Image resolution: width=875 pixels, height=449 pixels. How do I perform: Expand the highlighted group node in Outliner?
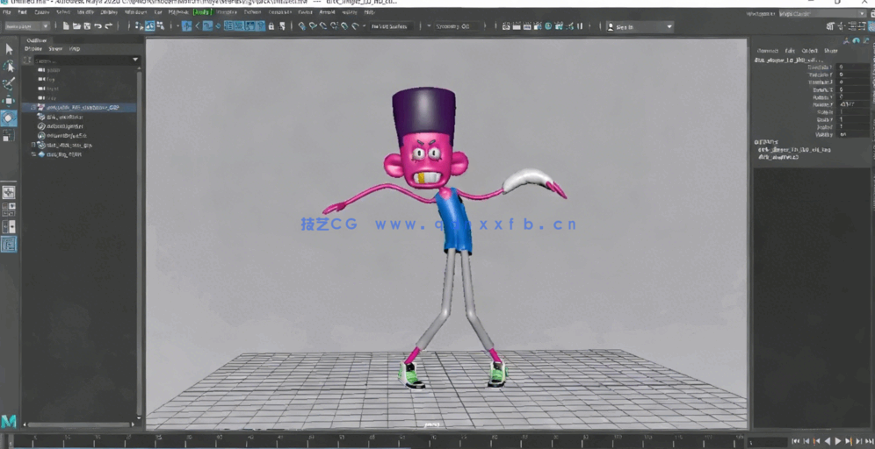33,107
